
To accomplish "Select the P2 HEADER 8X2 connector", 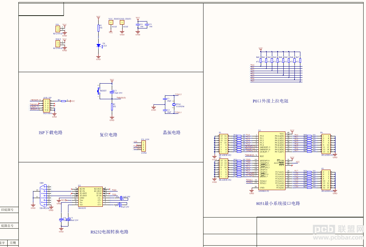I will (x=326, y=180).
